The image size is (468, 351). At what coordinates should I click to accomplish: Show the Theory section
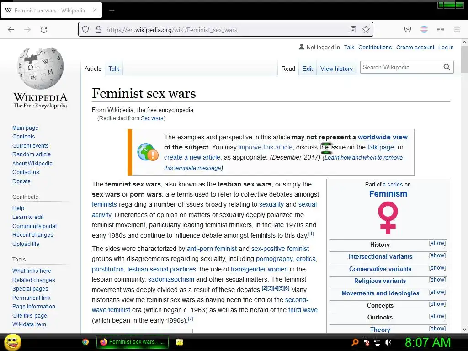point(437,328)
